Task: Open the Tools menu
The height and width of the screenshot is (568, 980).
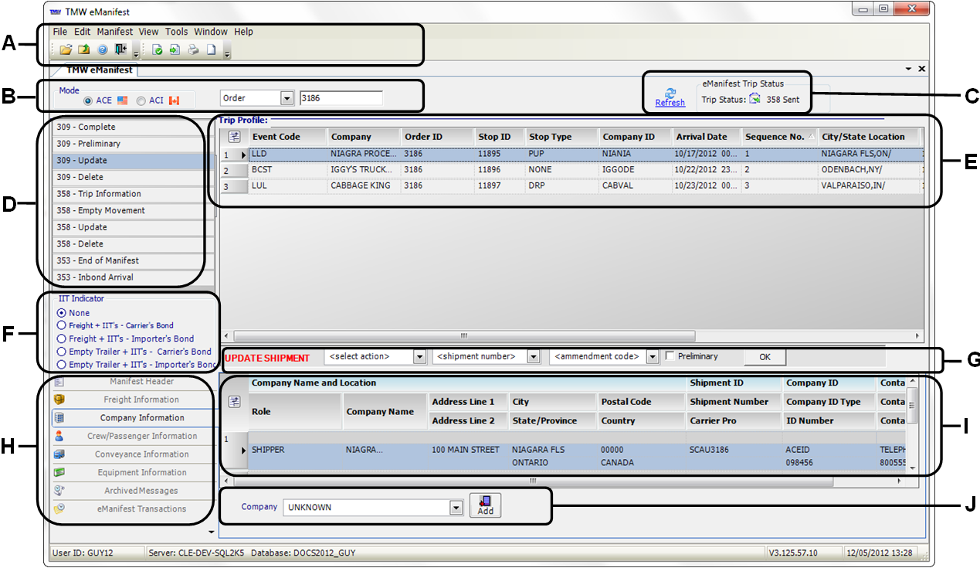Action: (x=177, y=32)
